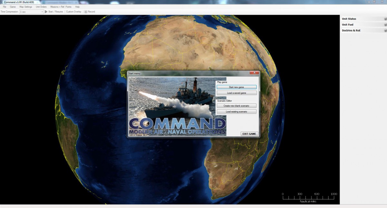Click Load existing scenario

[237, 111]
